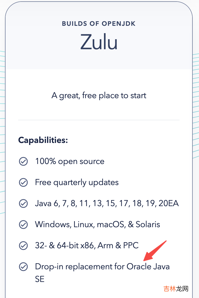199x298 pixels.
Task: Click the "吉林龙网" watermark logo
Action: pyautogui.click(x=176, y=289)
